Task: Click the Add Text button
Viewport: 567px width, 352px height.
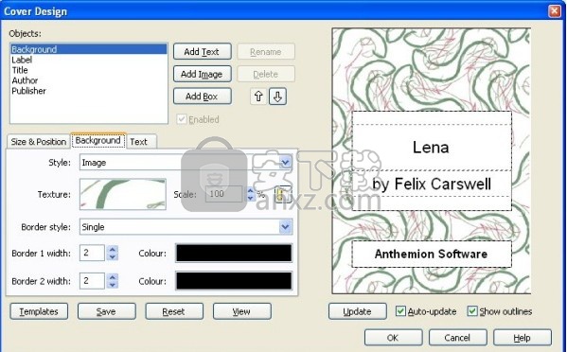Action: (203, 52)
